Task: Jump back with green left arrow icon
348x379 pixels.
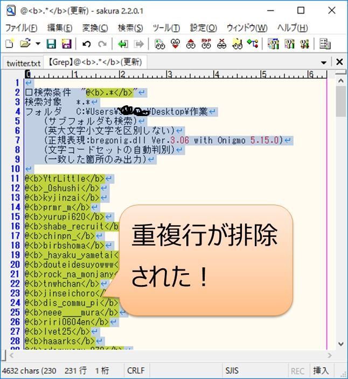Action: (123, 44)
